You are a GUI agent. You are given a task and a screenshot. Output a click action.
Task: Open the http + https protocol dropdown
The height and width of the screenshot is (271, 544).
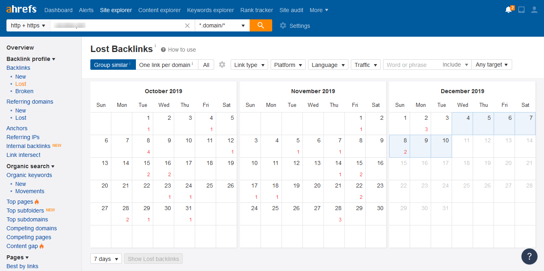point(28,25)
